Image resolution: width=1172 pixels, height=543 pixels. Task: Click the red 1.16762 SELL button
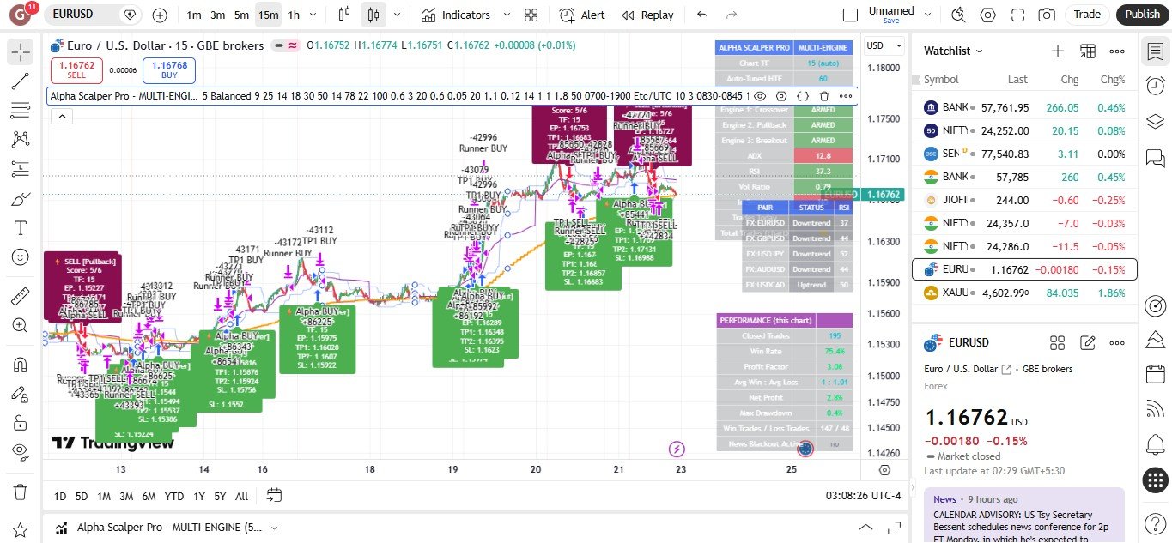(x=78, y=69)
